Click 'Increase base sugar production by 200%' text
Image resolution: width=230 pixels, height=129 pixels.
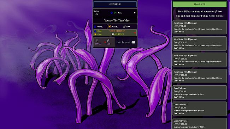tap(189, 111)
